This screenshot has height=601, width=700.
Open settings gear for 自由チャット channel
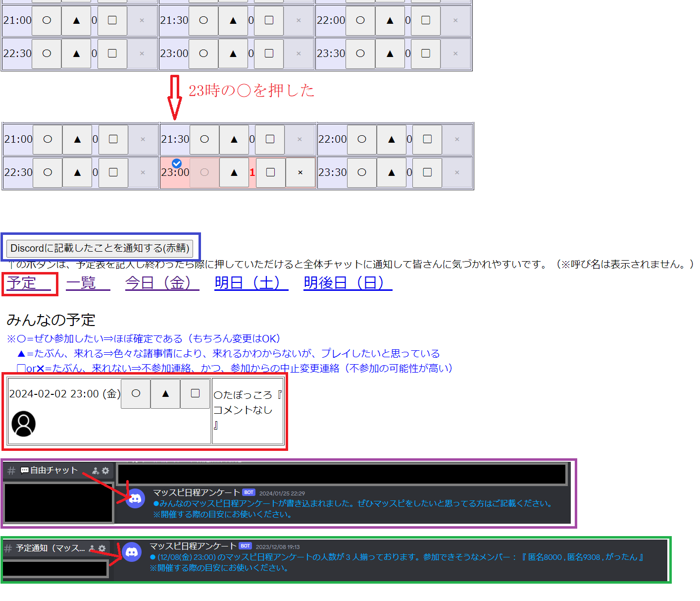105,471
